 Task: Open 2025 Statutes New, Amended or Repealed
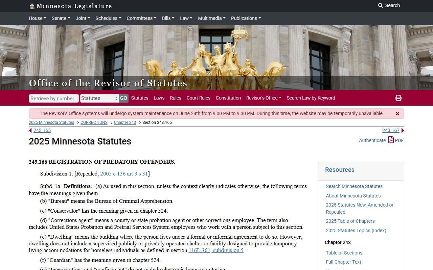pyautogui.click(x=360, y=208)
